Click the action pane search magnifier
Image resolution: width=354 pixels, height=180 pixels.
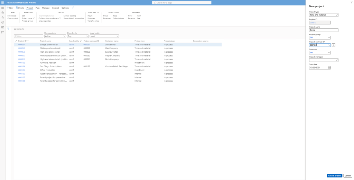point(73,8)
